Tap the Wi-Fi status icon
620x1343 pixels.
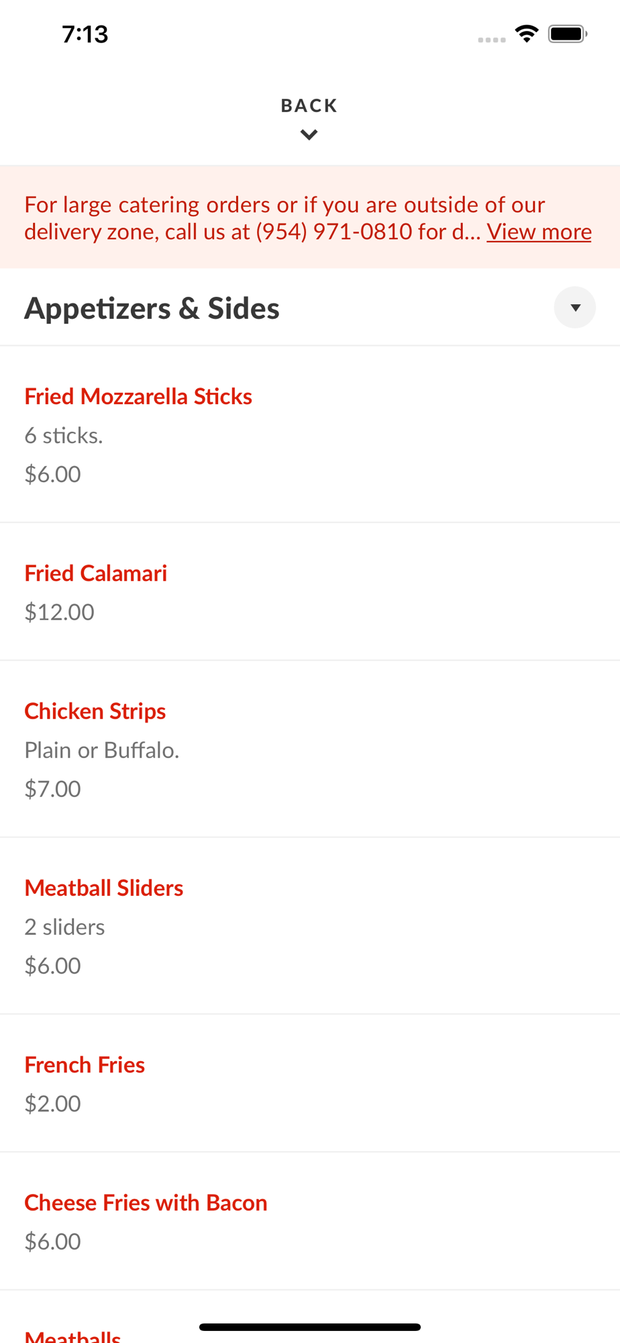(x=527, y=34)
